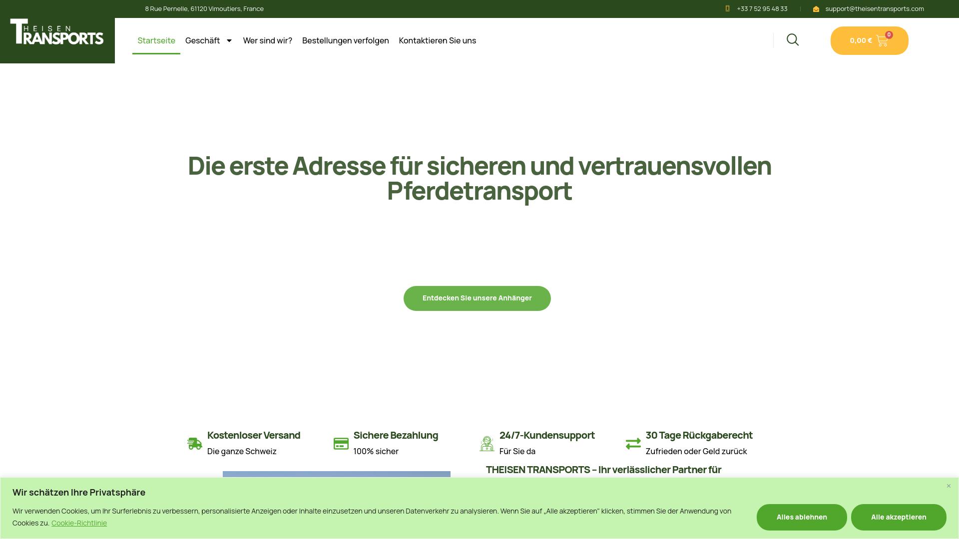Click the search magnifier icon
959x539 pixels.
(793, 40)
